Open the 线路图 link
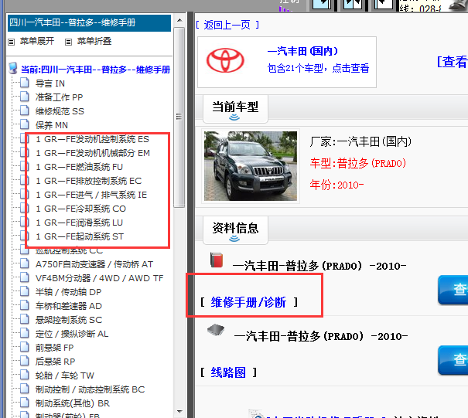The height and width of the screenshot is (418, 468). 228,372
